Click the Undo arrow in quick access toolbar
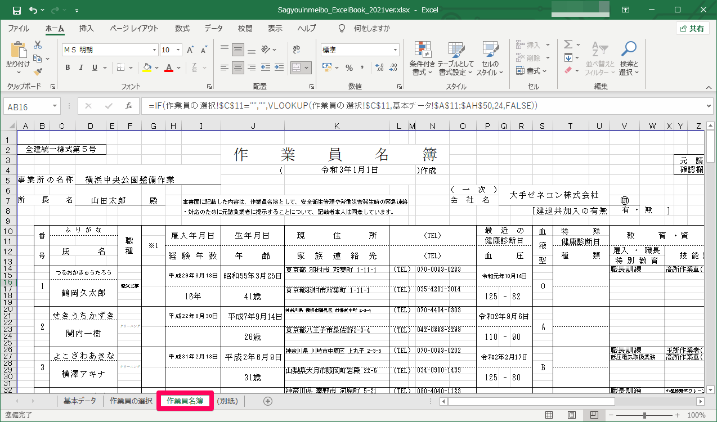The height and width of the screenshot is (422, 717). (x=33, y=10)
